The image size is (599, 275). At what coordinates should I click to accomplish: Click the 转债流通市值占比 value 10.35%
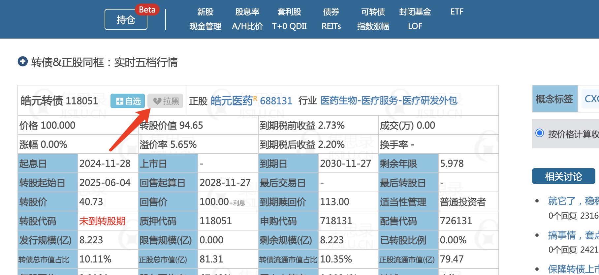coord(336,259)
